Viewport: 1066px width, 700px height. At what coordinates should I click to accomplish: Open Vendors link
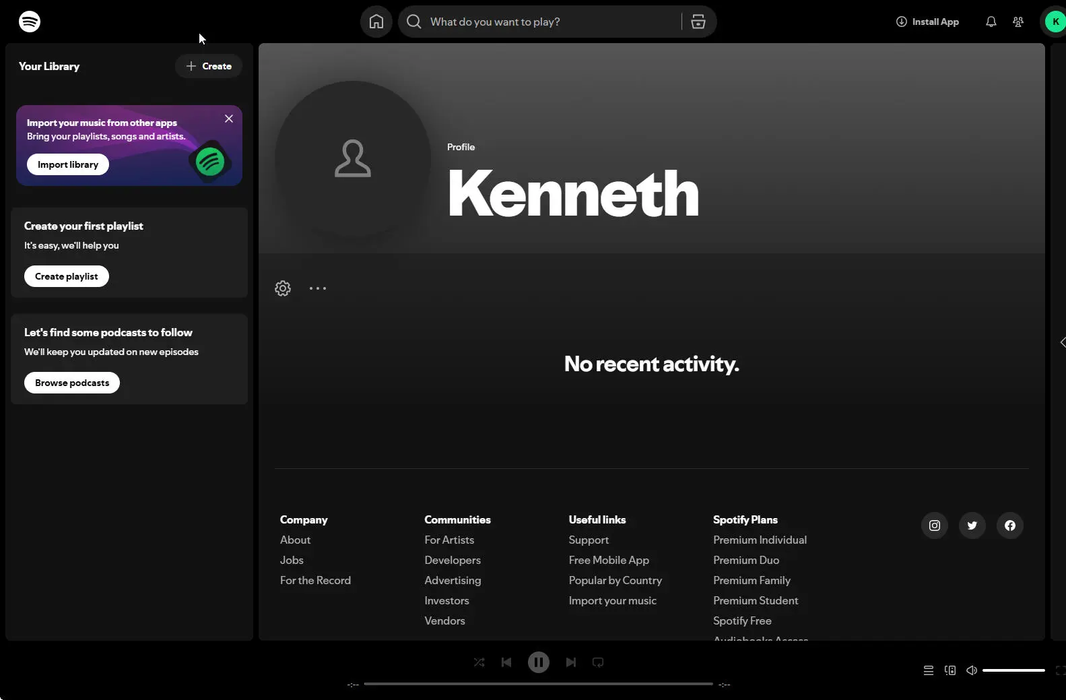coord(444,621)
